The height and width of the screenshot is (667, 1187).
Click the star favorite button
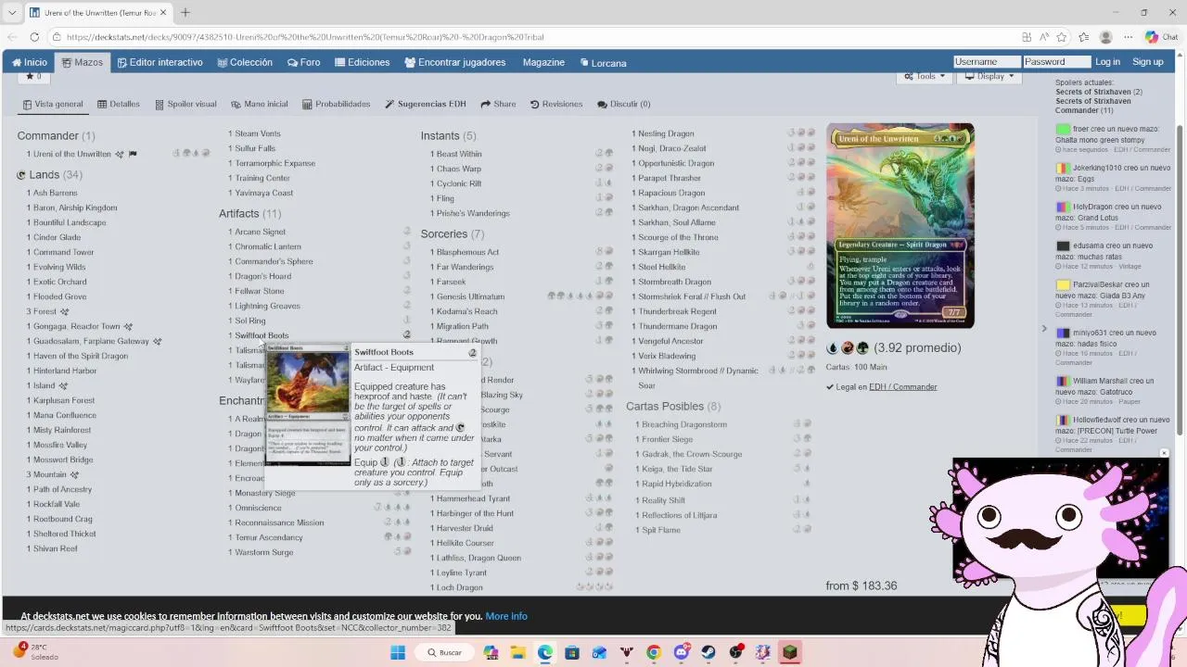pyautogui.click(x=33, y=76)
